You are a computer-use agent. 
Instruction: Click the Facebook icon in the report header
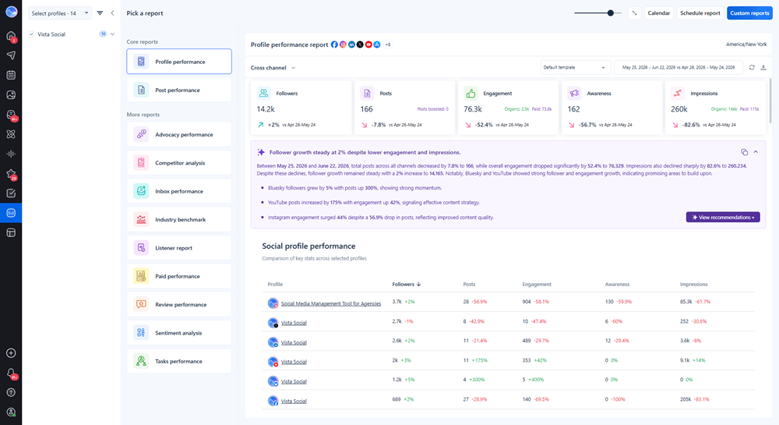click(x=334, y=44)
